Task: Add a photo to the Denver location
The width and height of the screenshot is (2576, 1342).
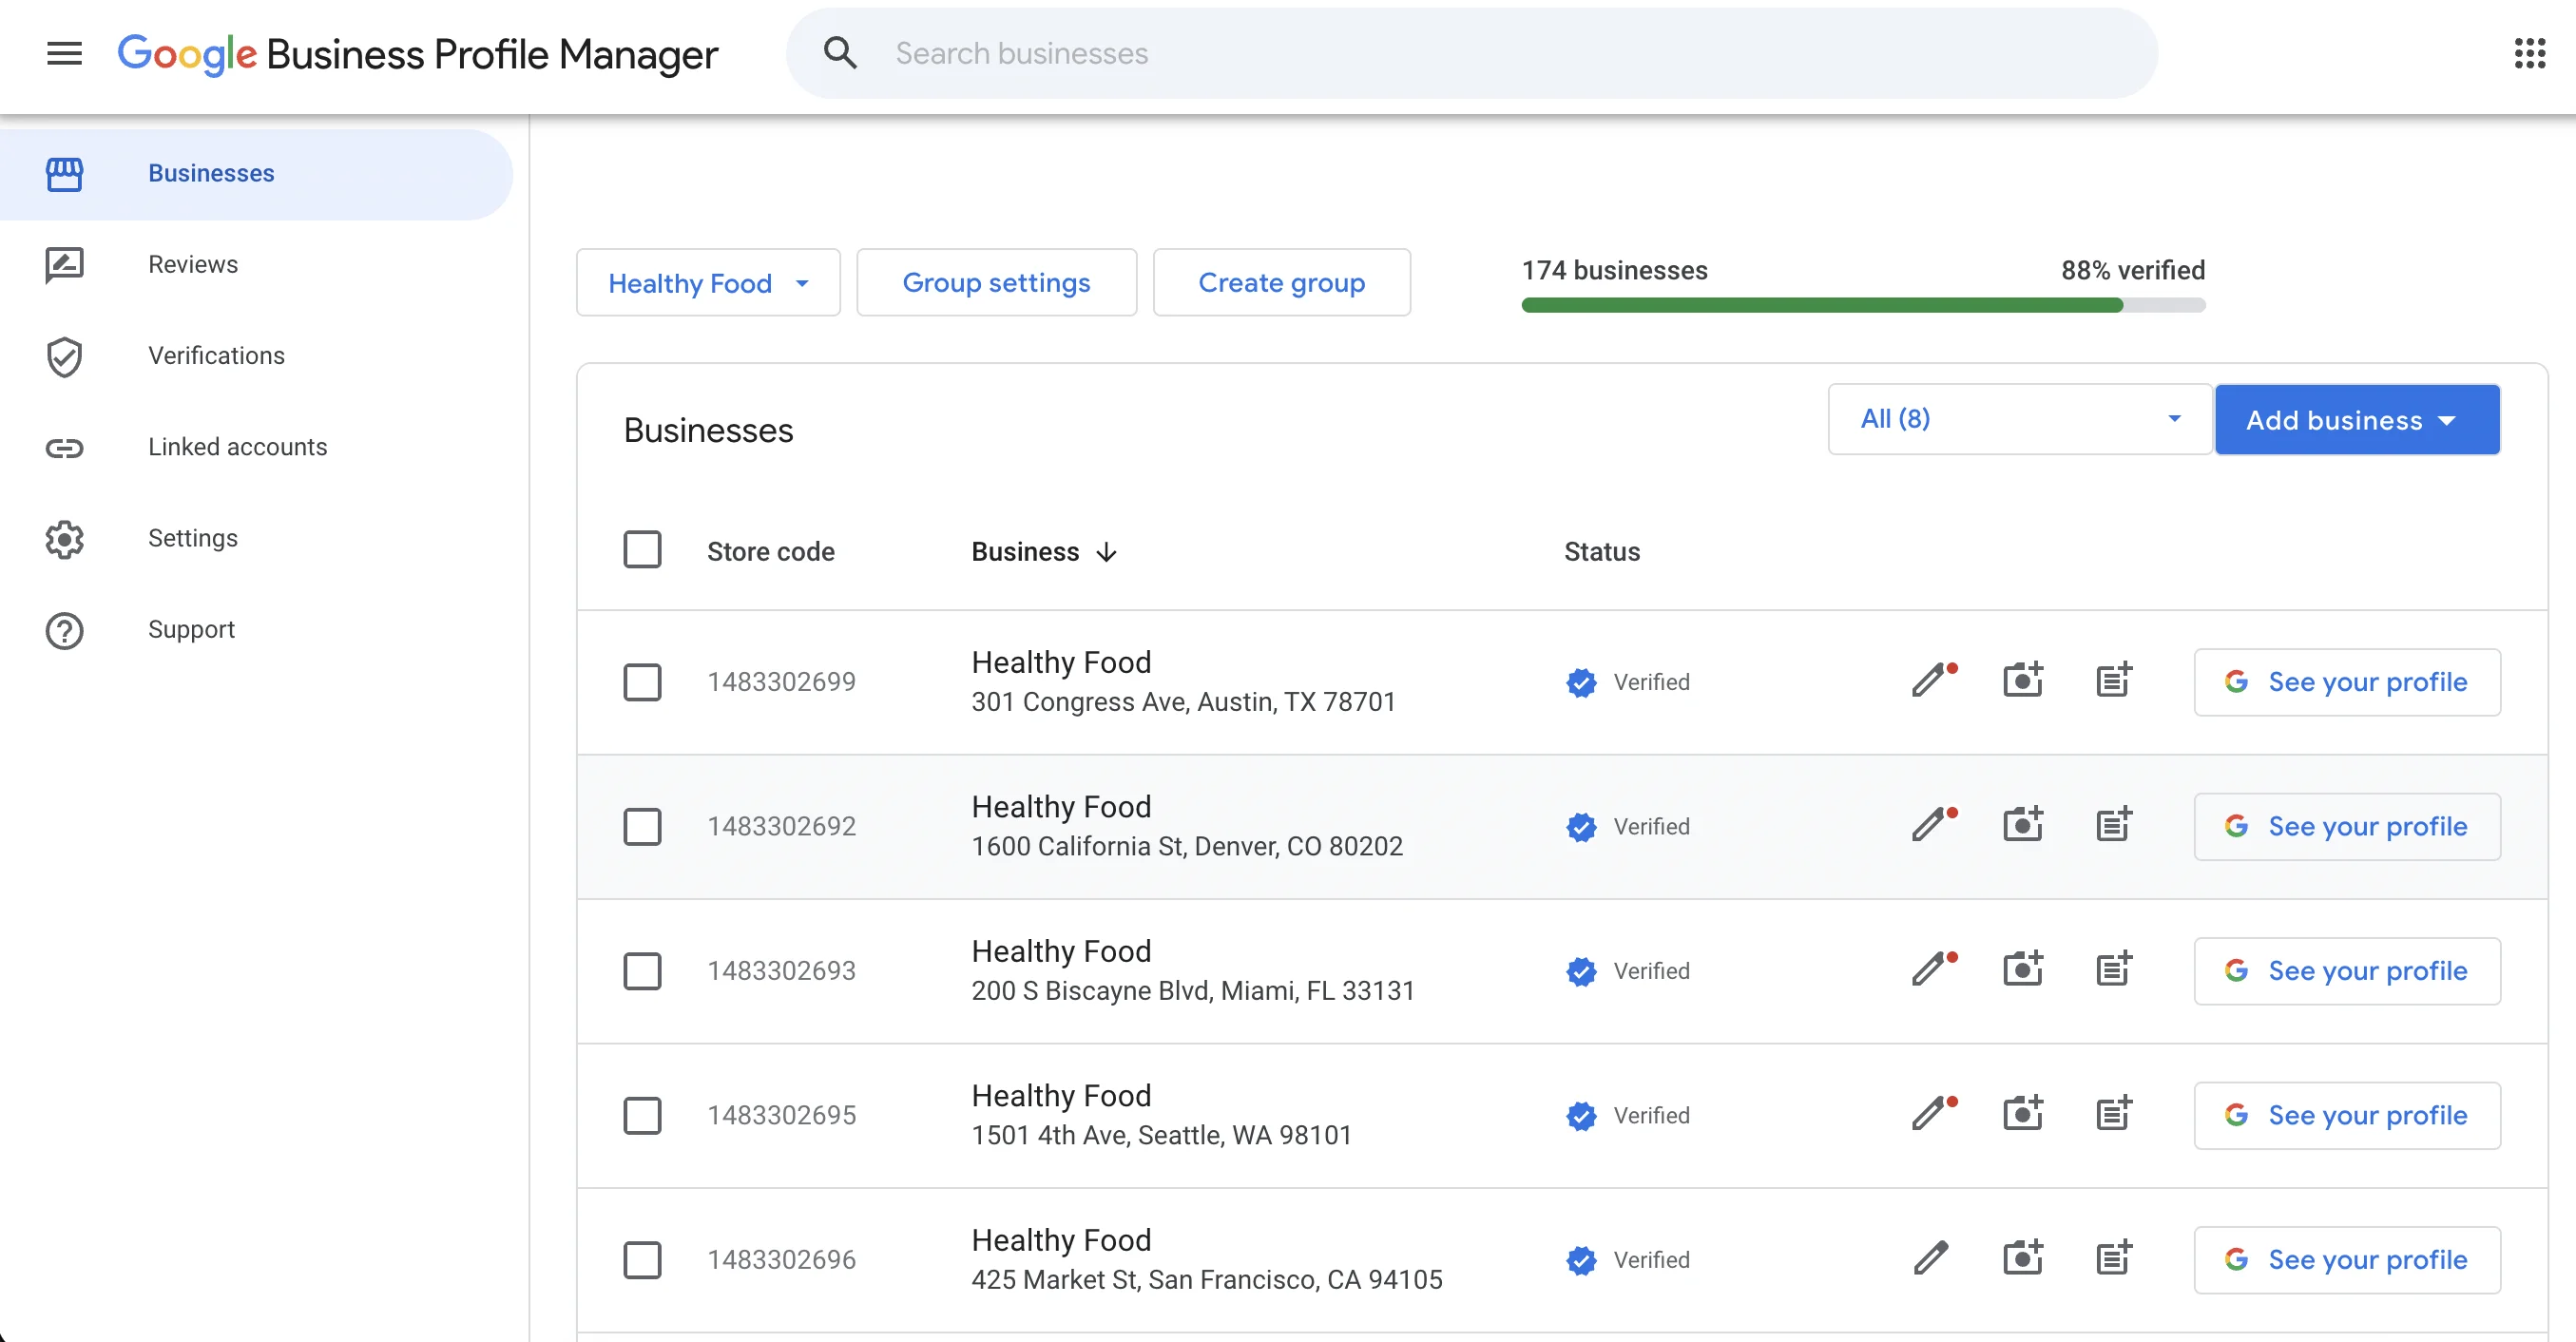Action: coord(2023,823)
